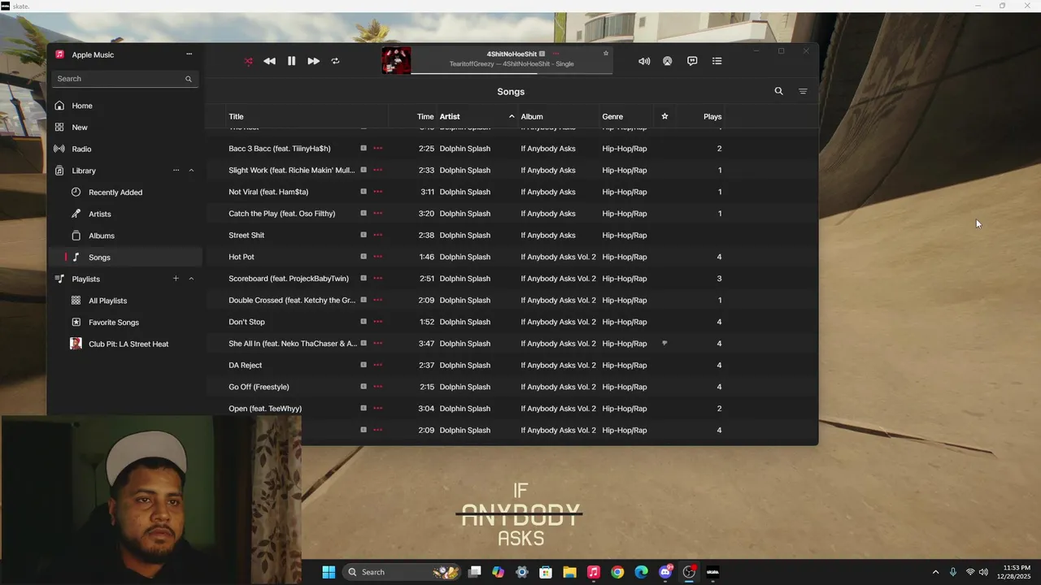The height and width of the screenshot is (585, 1041).
Task: Search within the Songs list
Action: click(778, 91)
